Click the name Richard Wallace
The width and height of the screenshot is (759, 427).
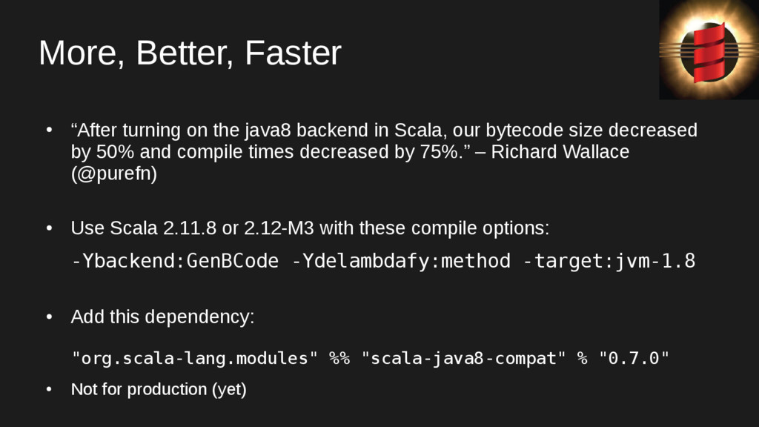(560, 153)
